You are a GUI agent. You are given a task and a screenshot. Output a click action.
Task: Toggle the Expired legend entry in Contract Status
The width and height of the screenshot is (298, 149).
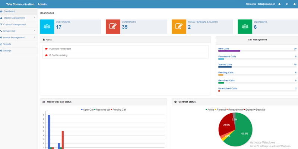tap(248, 110)
